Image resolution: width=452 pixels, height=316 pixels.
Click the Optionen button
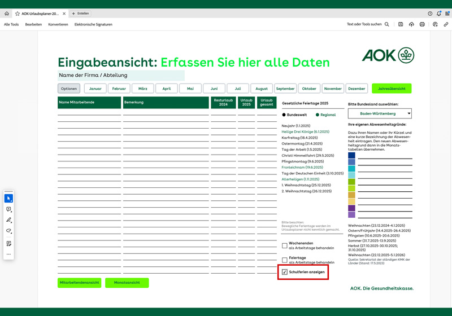pyautogui.click(x=69, y=89)
